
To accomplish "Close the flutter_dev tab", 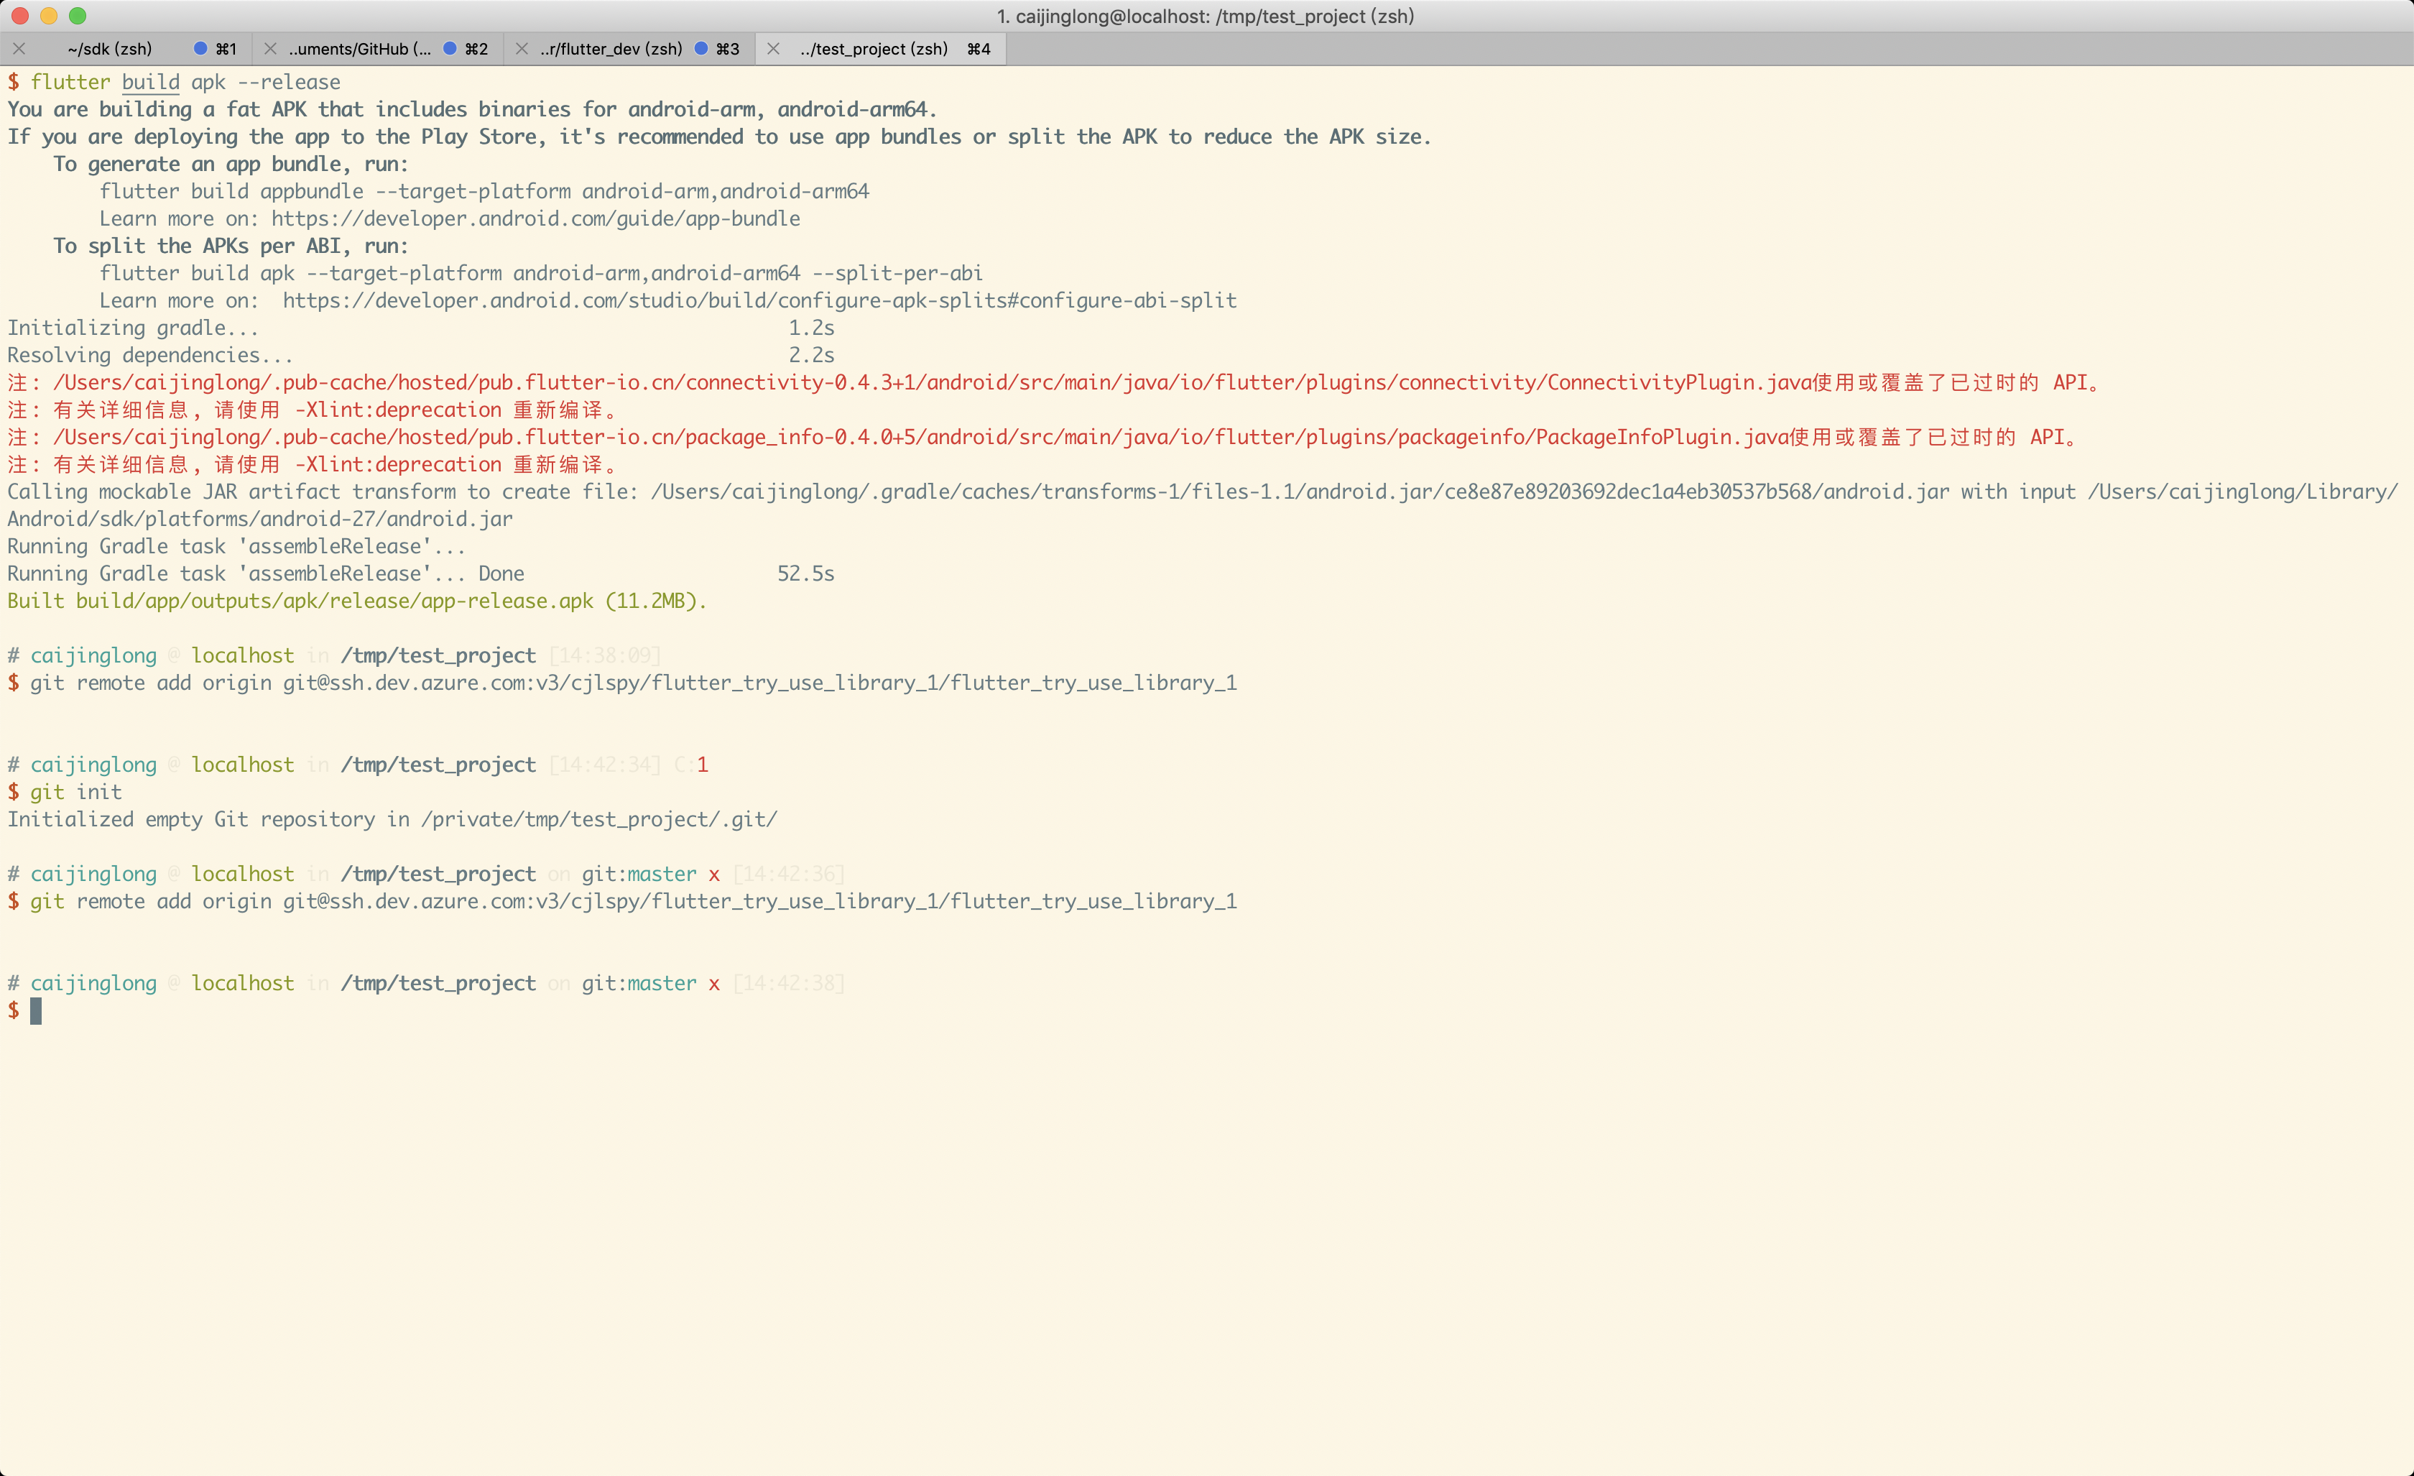I will coord(521,48).
